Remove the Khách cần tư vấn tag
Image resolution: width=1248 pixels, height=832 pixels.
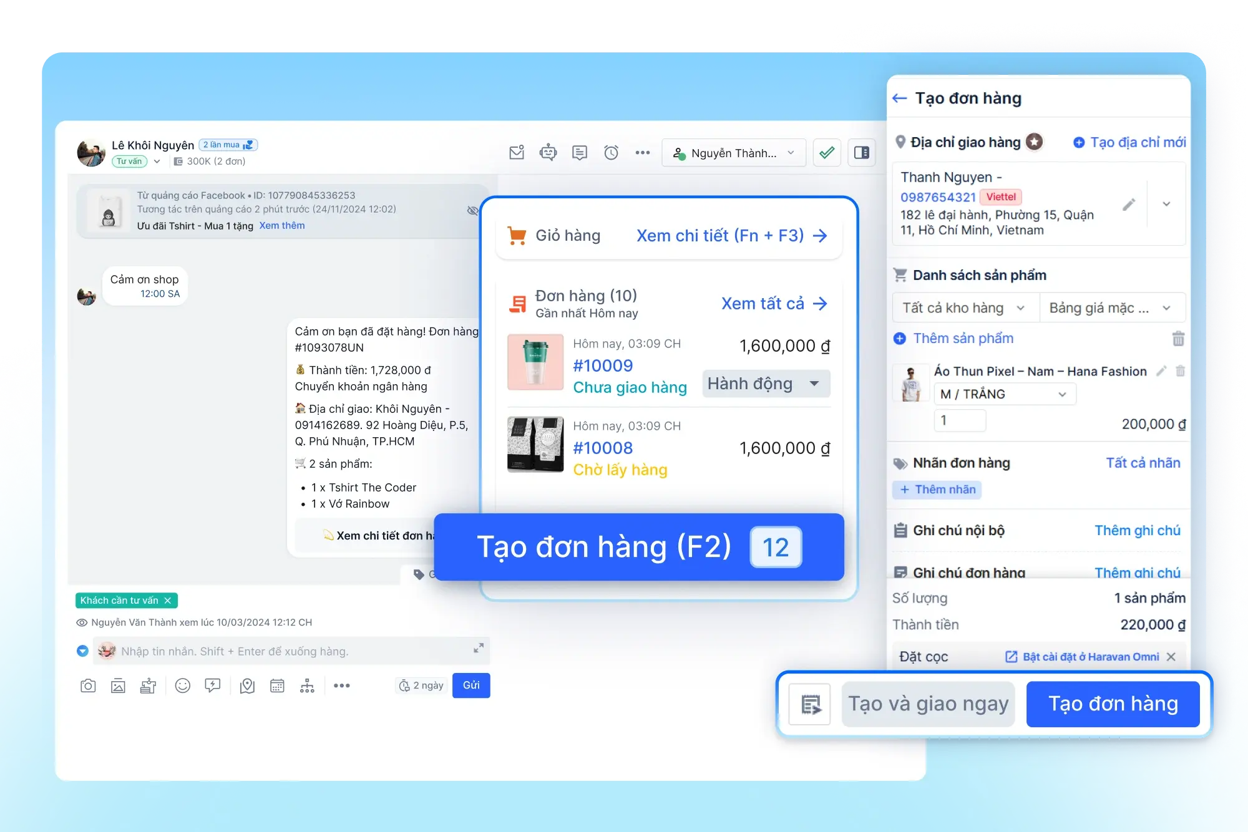[168, 601]
